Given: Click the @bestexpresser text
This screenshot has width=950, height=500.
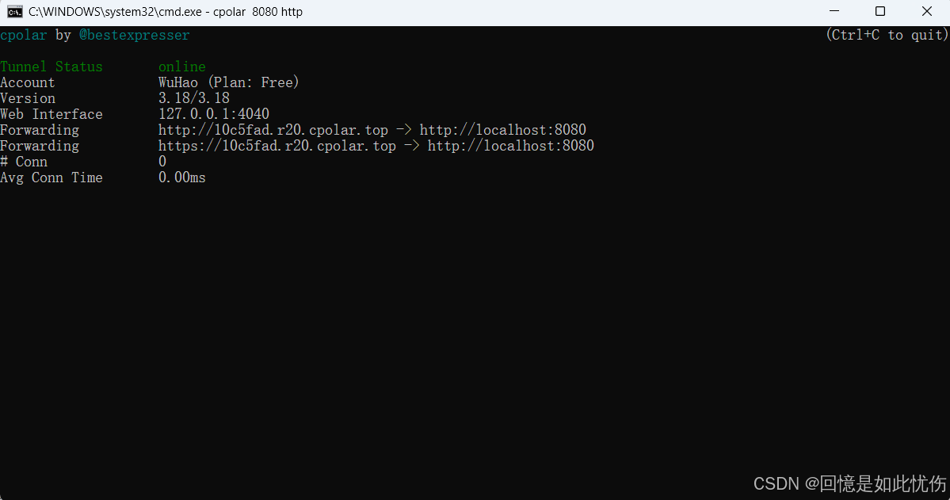Looking at the screenshot, I should point(135,35).
